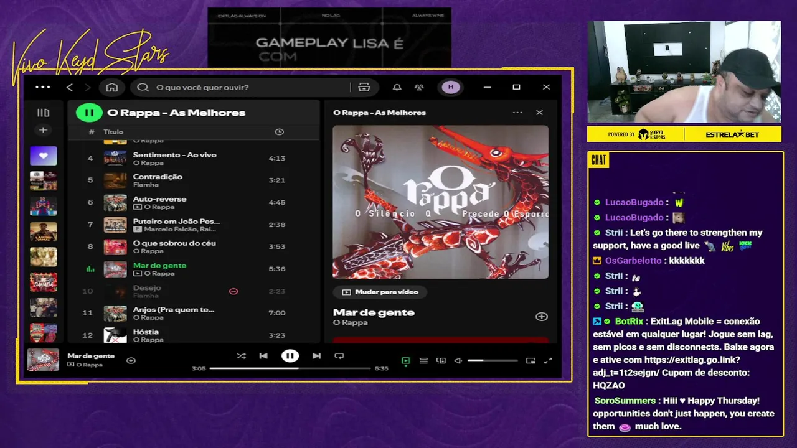
Task: Skip to the next track
Action: [316, 356]
